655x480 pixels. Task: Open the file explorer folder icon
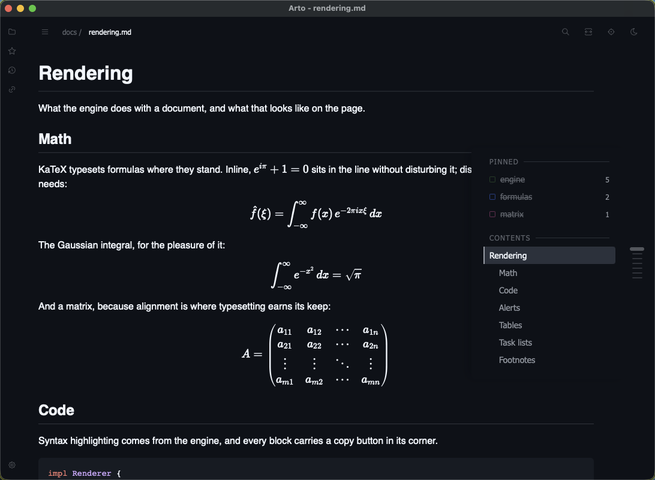click(12, 32)
